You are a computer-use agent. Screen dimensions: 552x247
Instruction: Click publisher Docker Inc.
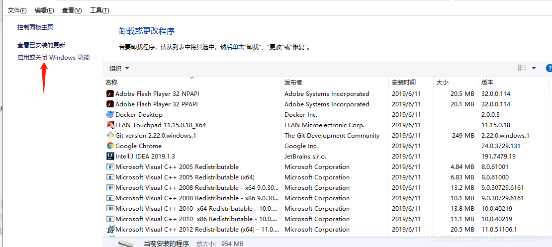click(301, 115)
